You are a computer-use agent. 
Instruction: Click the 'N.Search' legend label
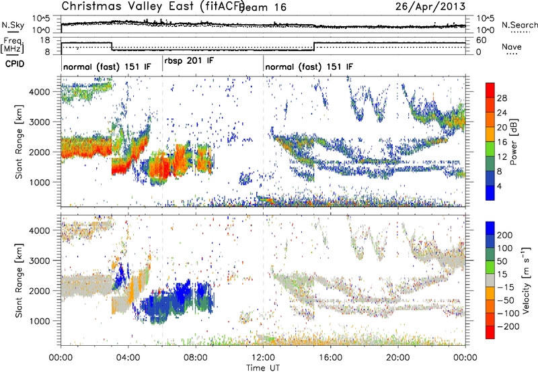point(520,25)
